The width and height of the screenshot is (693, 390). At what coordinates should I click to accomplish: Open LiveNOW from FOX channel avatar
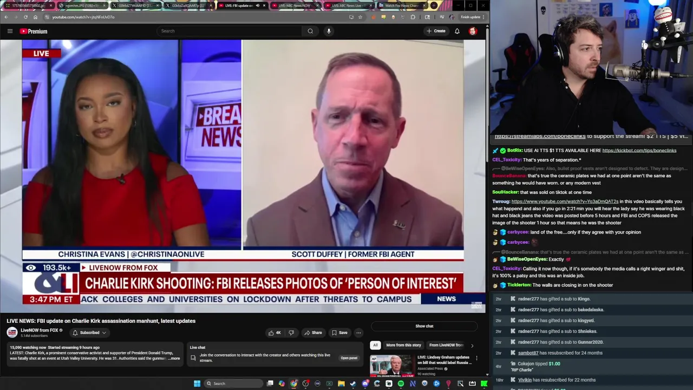(12, 333)
